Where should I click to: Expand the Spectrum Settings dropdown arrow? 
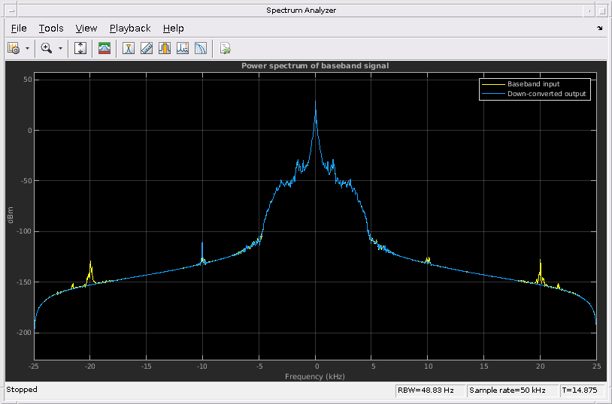point(28,48)
